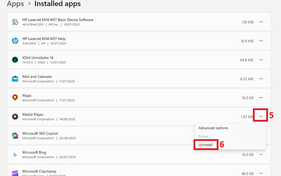Screen dimensions: 281x176
Task: Open three-dot menu for Microsoft Clipchamp
Action: point(261,173)
